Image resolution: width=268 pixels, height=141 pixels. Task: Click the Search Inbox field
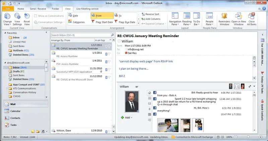pyautogui.click(x=81, y=35)
